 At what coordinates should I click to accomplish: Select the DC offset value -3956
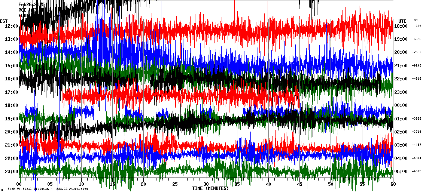417,119
